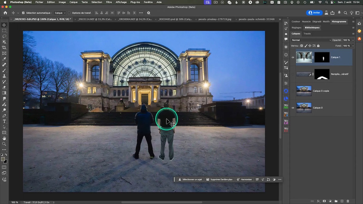The image size is (363, 204).
Task: Switch to the Tracés panel tab
Action: (307, 34)
